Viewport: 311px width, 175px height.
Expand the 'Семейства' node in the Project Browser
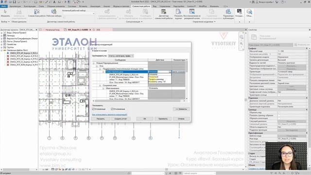click(1, 44)
